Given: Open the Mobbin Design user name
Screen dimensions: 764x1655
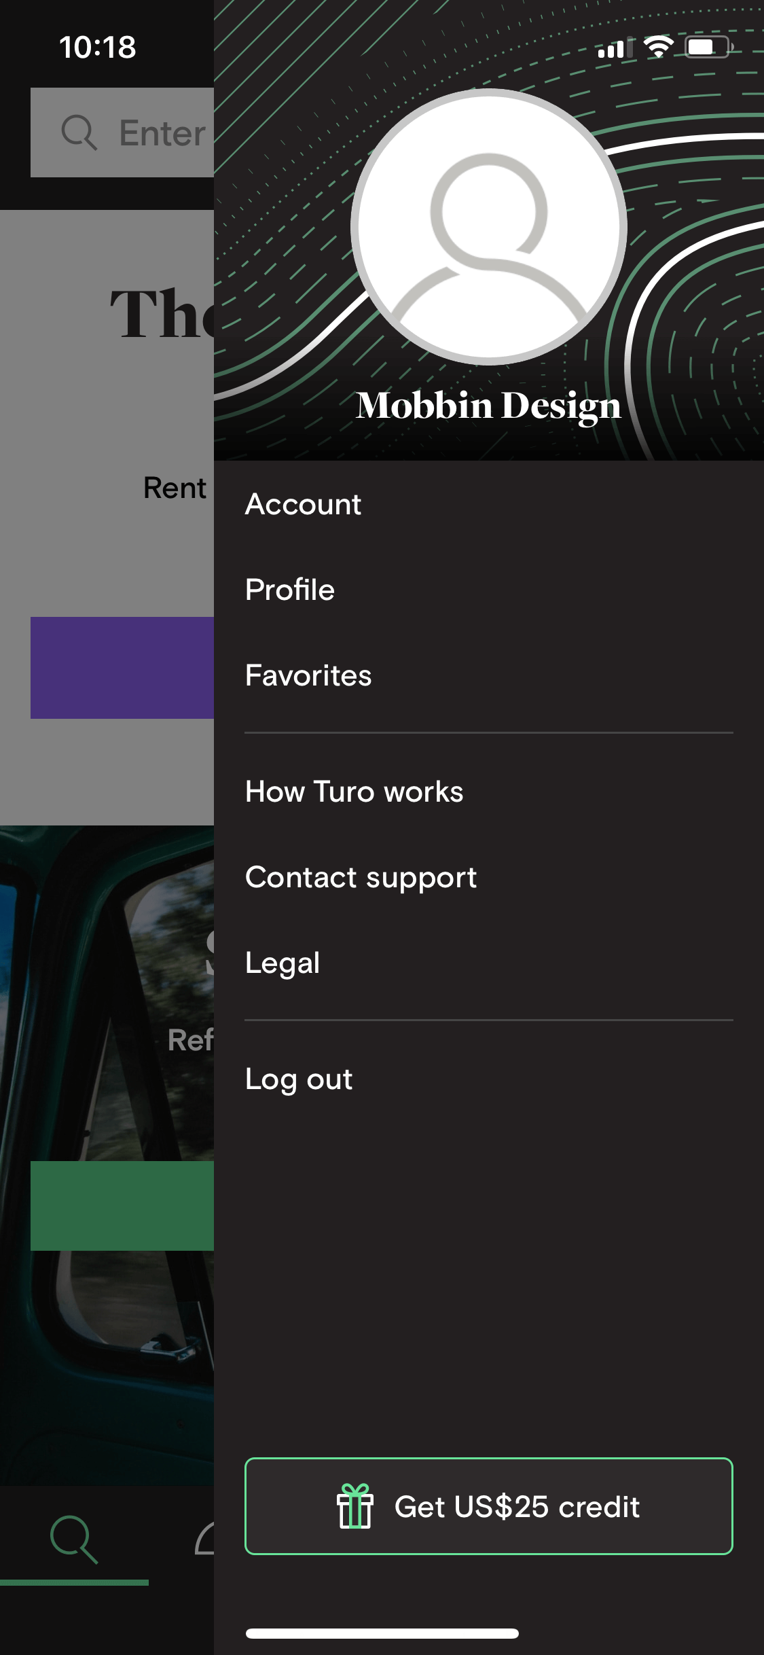Looking at the screenshot, I should [x=488, y=406].
